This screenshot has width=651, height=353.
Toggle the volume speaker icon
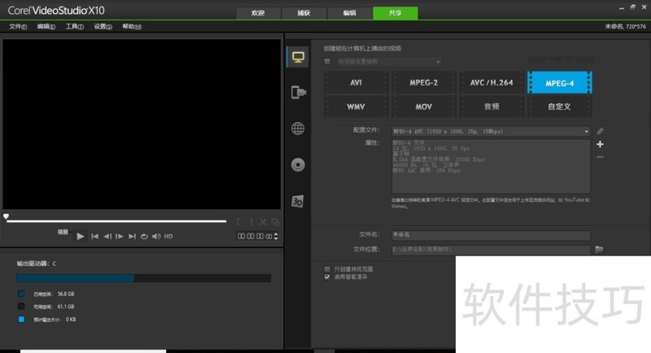(157, 236)
